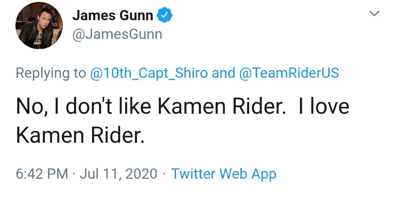Click the blue verified badge

click(x=165, y=15)
